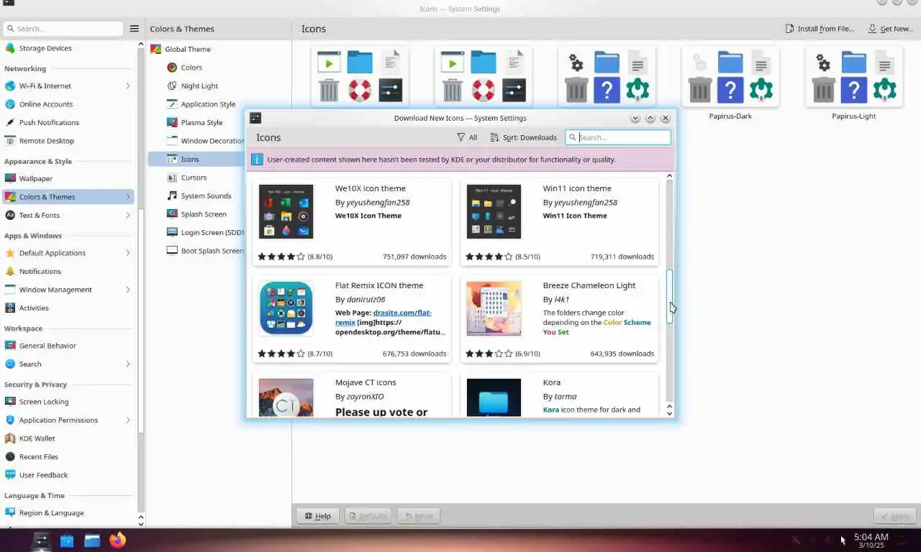The height and width of the screenshot is (552, 921).
Task: Open Dolphin file manager in taskbar
Action: click(x=92, y=540)
